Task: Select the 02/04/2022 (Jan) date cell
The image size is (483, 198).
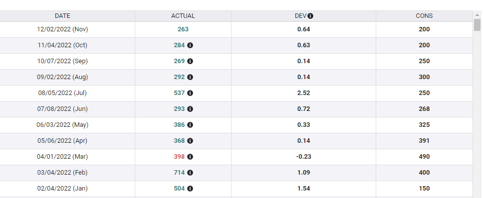Action: [x=62, y=189]
